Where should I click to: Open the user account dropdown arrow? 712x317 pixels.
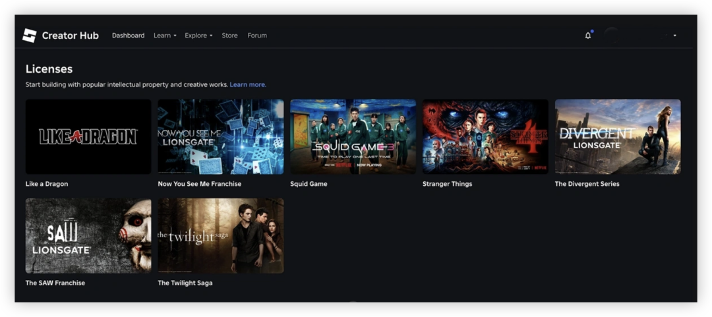point(675,36)
